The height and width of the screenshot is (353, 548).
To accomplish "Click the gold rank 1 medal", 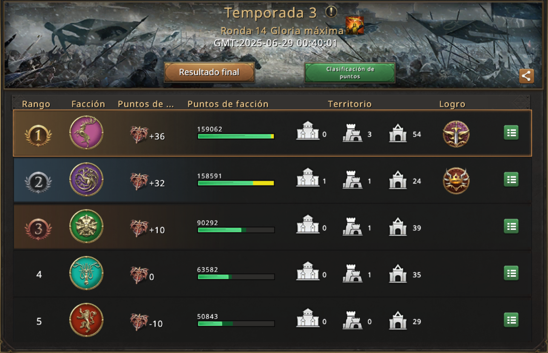I will pos(38,135).
